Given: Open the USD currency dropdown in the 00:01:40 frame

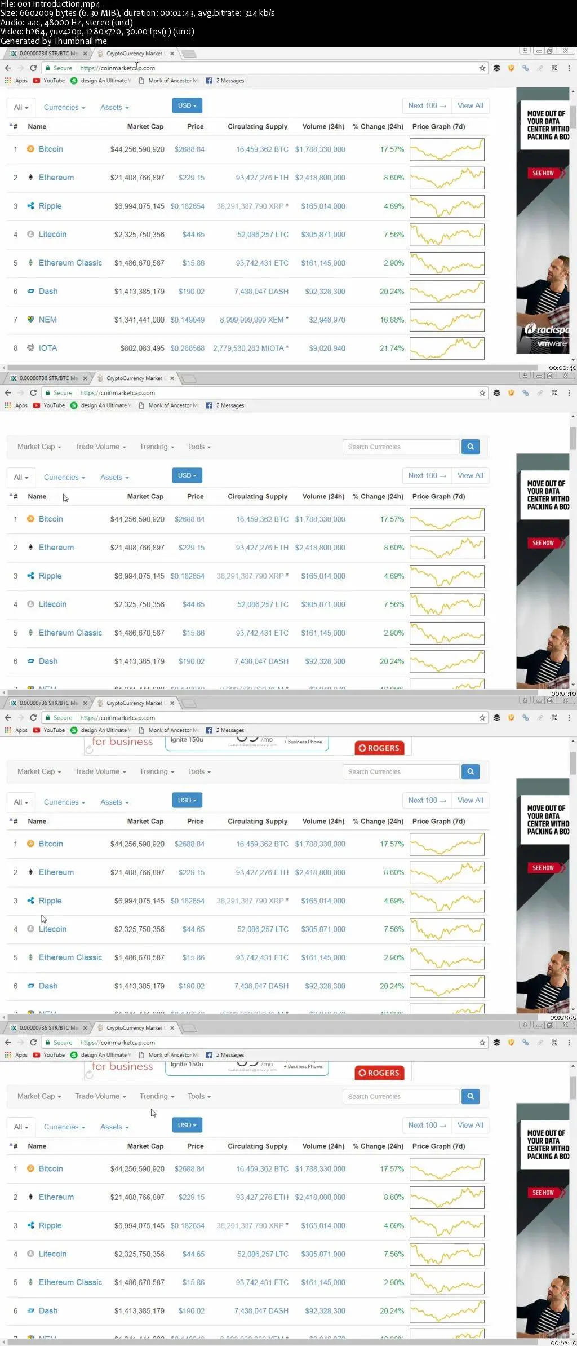Looking at the screenshot, I should pyautogui.click(x=187, y=800).
